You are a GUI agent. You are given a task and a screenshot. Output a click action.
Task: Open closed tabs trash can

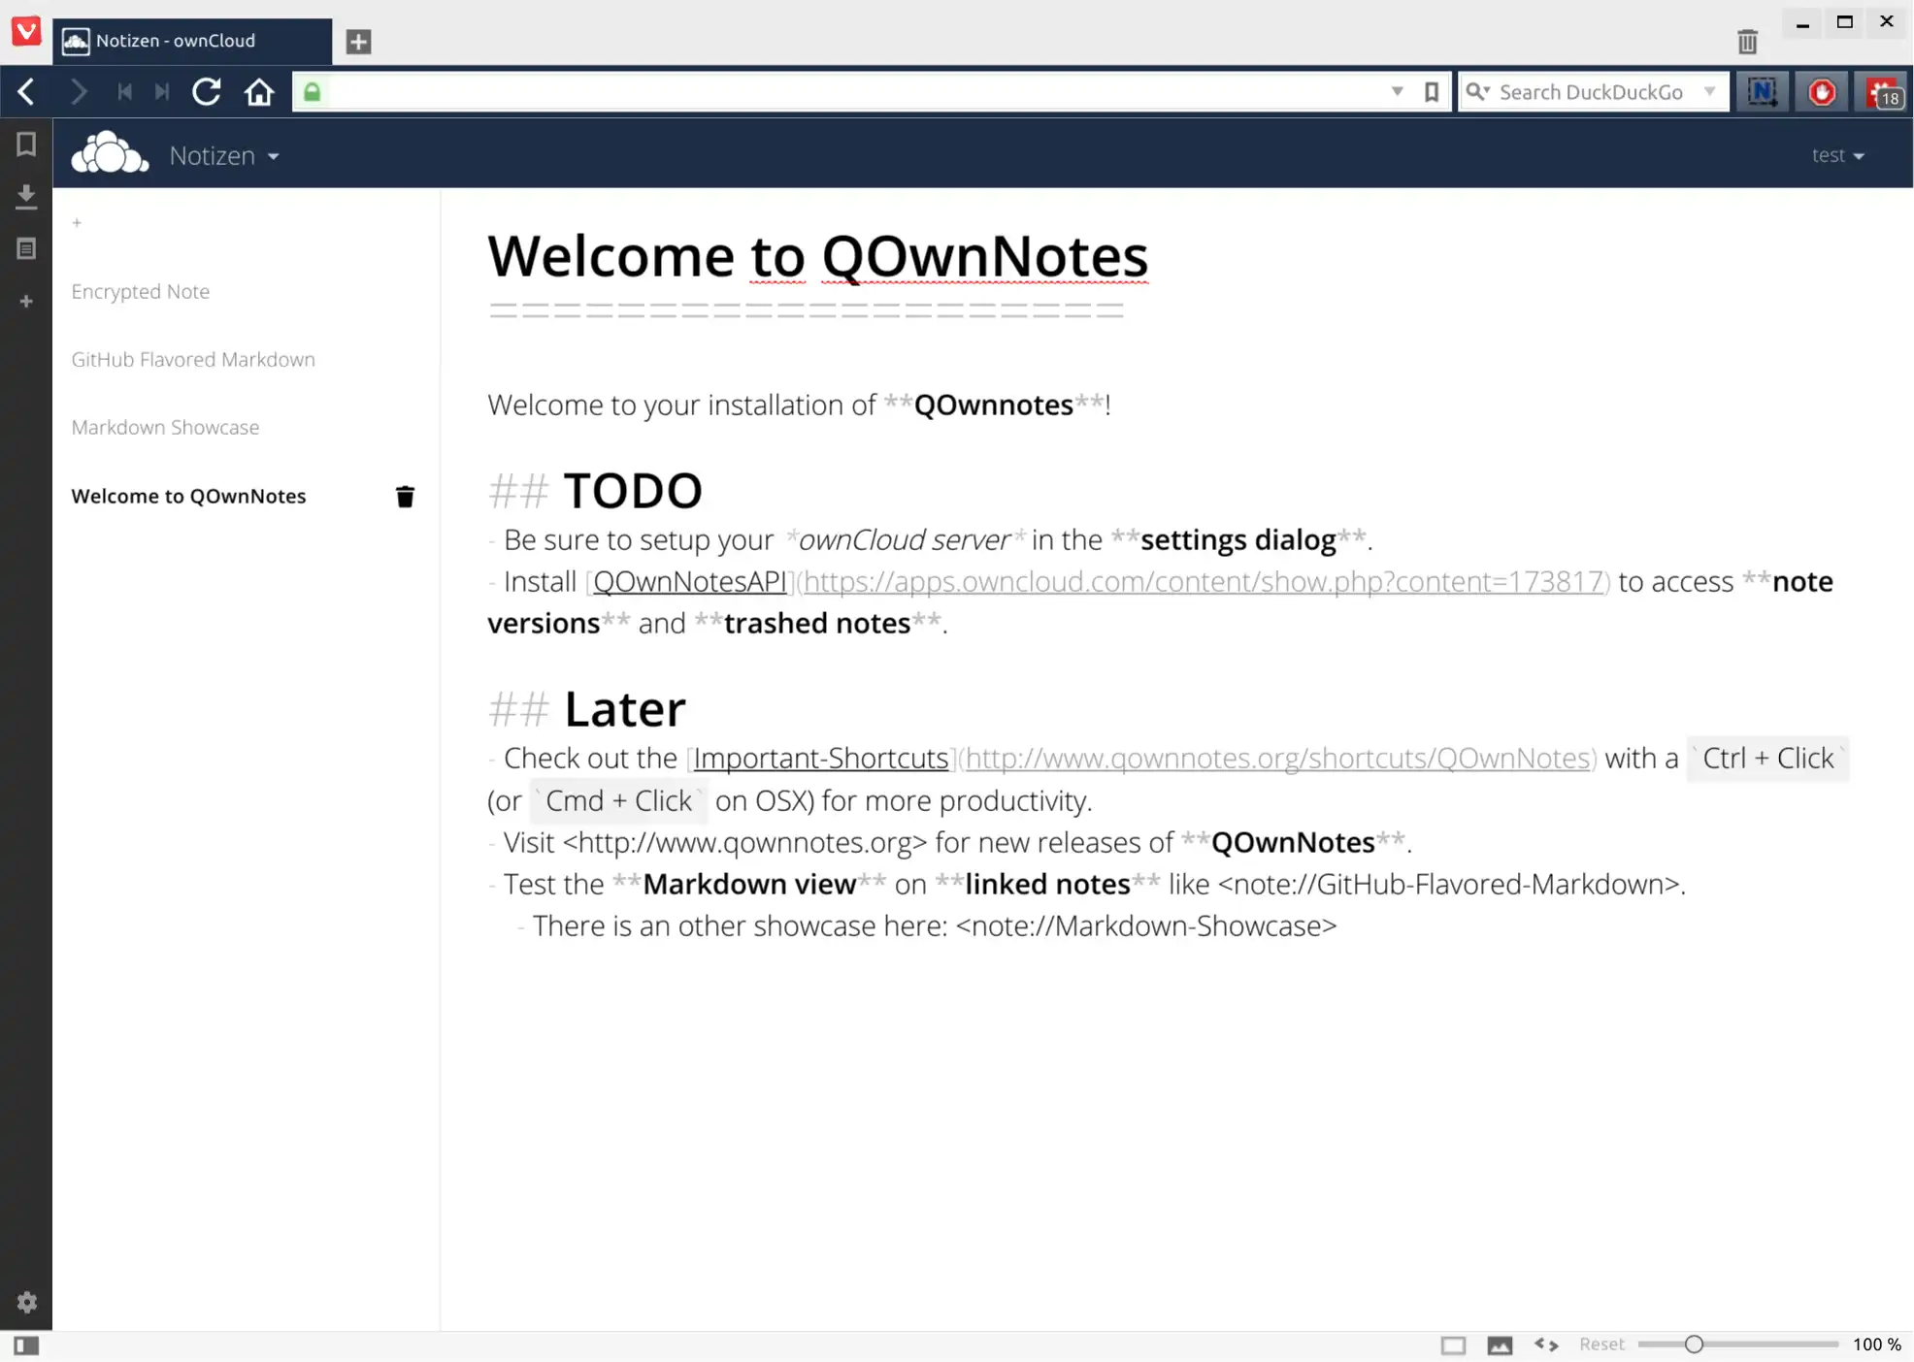1747,42
